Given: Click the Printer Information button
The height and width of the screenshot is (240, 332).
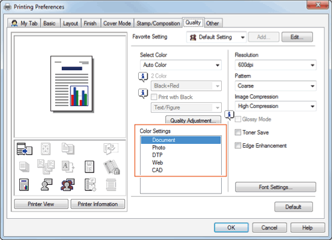Looking at the screenshot, I should 98,204.
